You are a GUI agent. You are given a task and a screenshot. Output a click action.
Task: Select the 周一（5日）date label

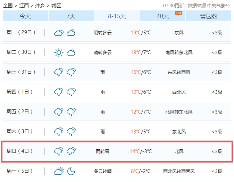point(19,171)
